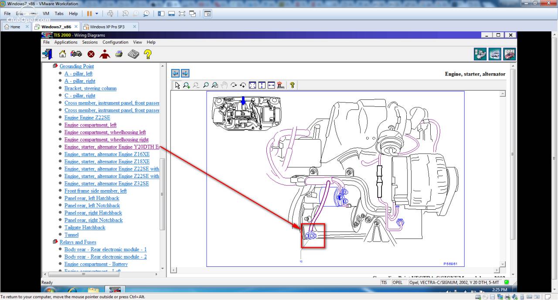Click the middle teal car icon
This screenshot has height=300, width=558.
coord(495,54)
